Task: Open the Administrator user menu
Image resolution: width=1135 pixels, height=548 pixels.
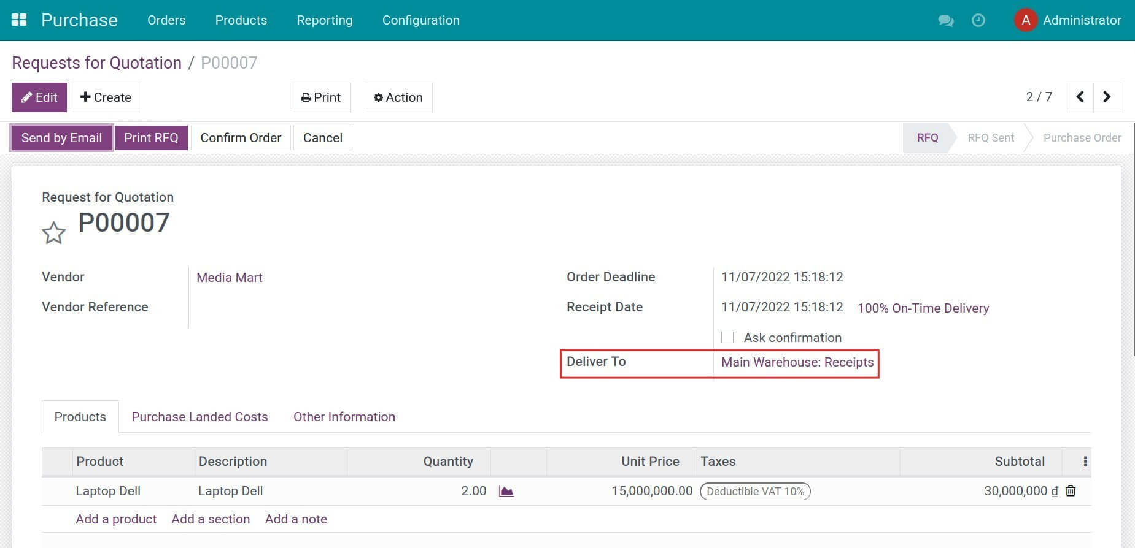Action: tap(1067, 20)
